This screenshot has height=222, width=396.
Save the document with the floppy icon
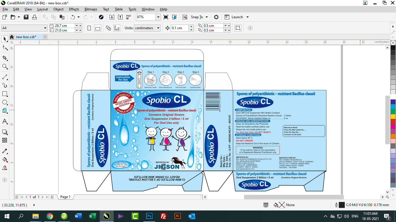[26, 17]
